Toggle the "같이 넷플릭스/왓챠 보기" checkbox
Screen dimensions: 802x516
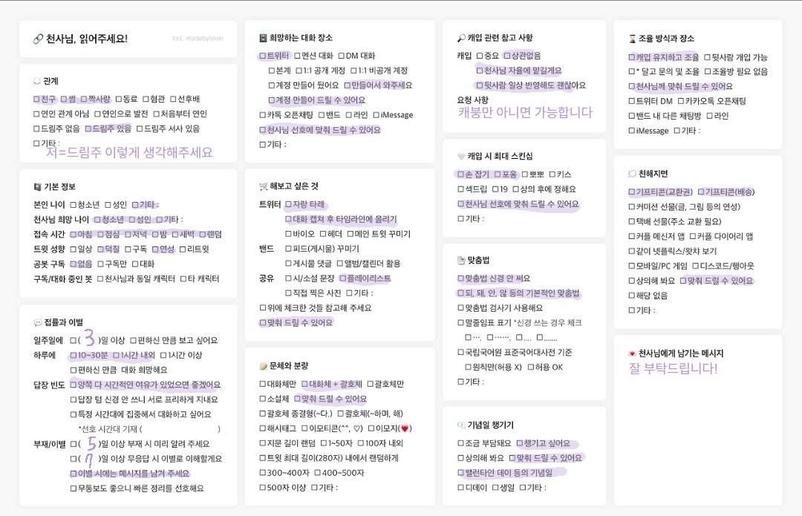click(x=632, y=252)
